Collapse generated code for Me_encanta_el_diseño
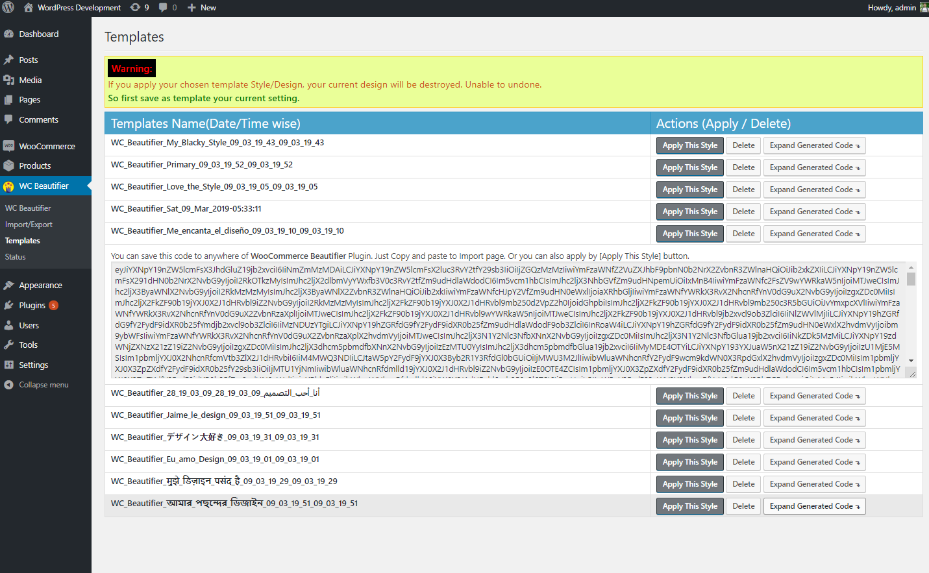This screenshot has height=573, width=929. 815,234
